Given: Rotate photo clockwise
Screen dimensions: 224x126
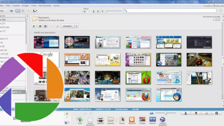Looking at the screenshot, I should pos(91,114).
